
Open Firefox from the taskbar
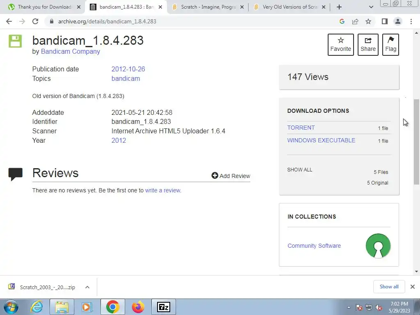click(x=138, y=307)
